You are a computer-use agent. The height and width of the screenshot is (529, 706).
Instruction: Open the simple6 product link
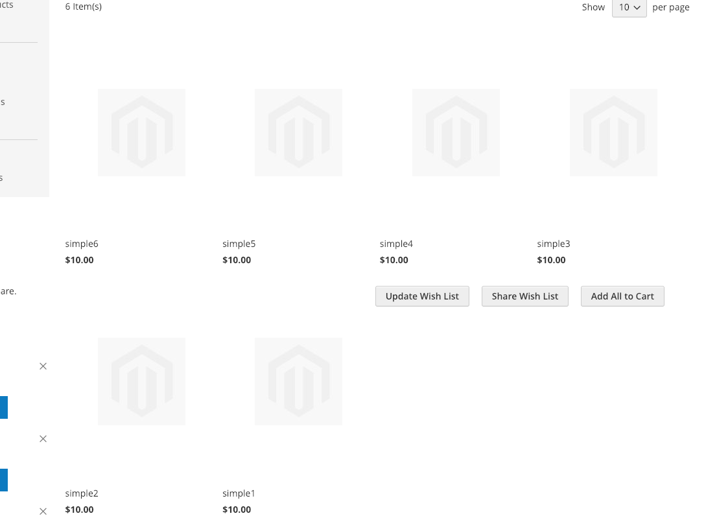click(82, 244)
